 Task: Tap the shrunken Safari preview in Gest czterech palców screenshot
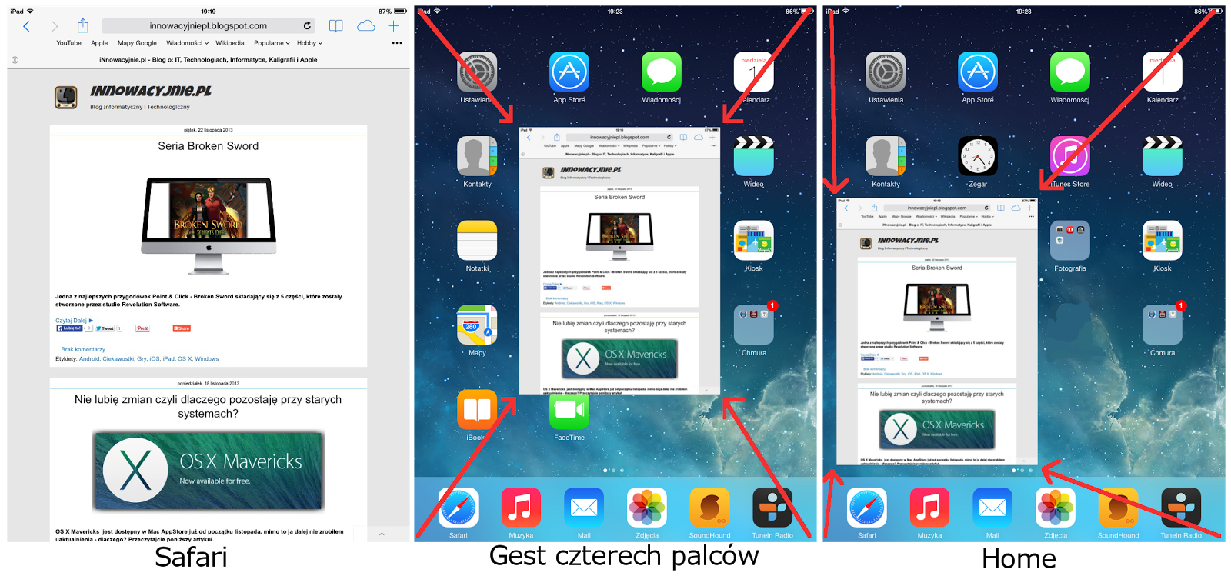tap(620, 261)
